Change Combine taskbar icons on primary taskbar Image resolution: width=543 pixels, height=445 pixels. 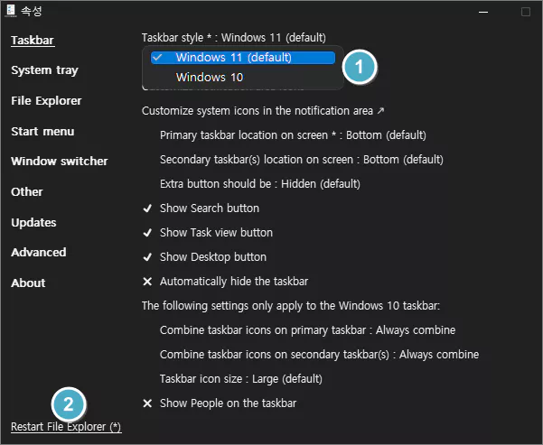pyautogui.click(x=307, y=330)
